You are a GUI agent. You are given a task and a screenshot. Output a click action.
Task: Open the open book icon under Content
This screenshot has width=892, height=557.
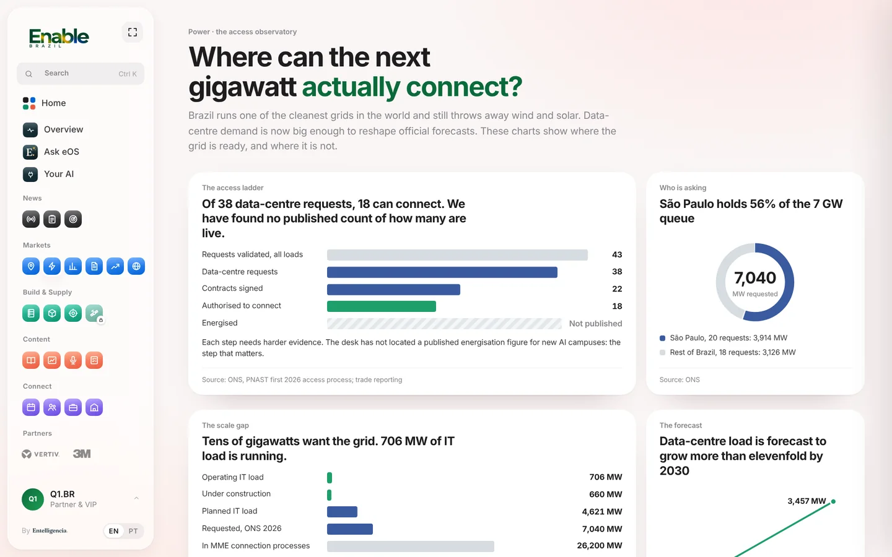31,360
